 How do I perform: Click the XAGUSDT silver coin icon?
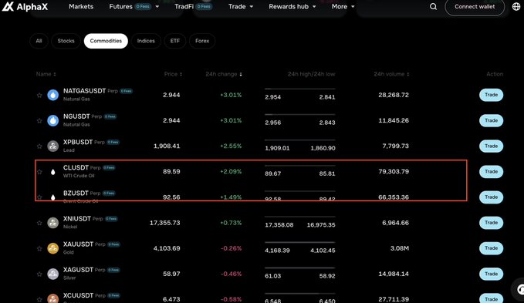coord(52,274)
